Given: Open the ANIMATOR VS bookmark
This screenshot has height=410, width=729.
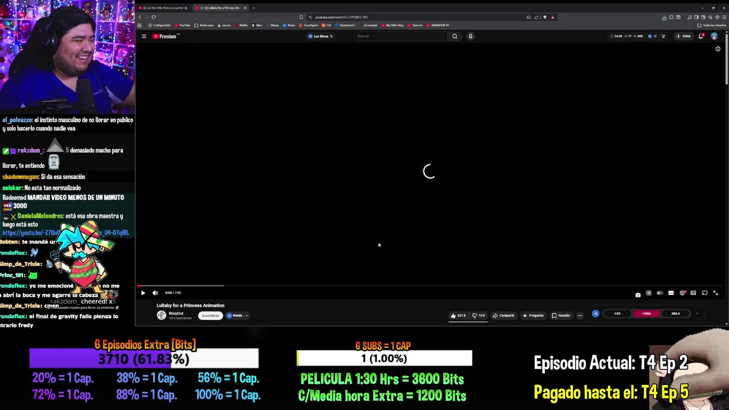Looking at the screenshot, I should pyautogui.click(x=437, y=25).
